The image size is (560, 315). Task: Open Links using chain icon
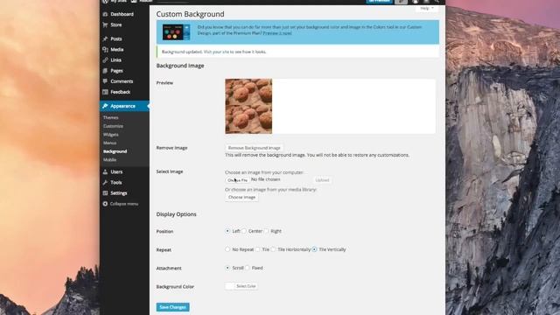coord(105,60)
